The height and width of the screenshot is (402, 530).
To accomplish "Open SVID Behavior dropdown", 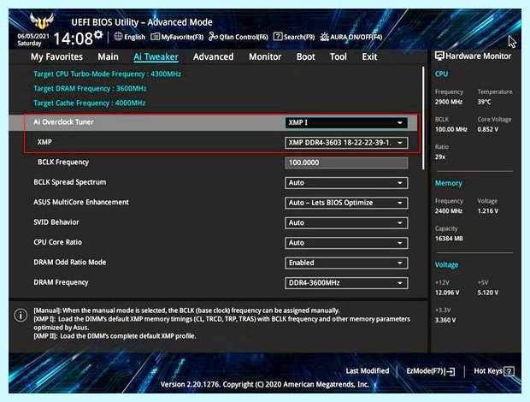I will (346, 222).
